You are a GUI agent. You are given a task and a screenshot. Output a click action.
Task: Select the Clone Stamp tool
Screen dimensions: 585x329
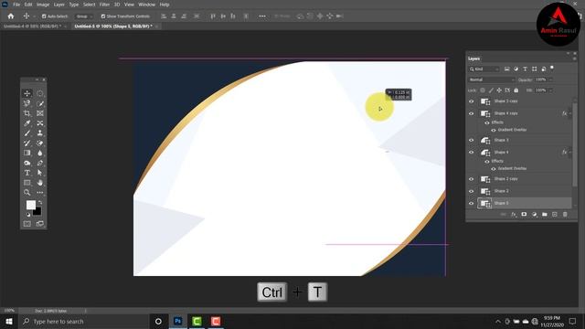click(40, 133)
